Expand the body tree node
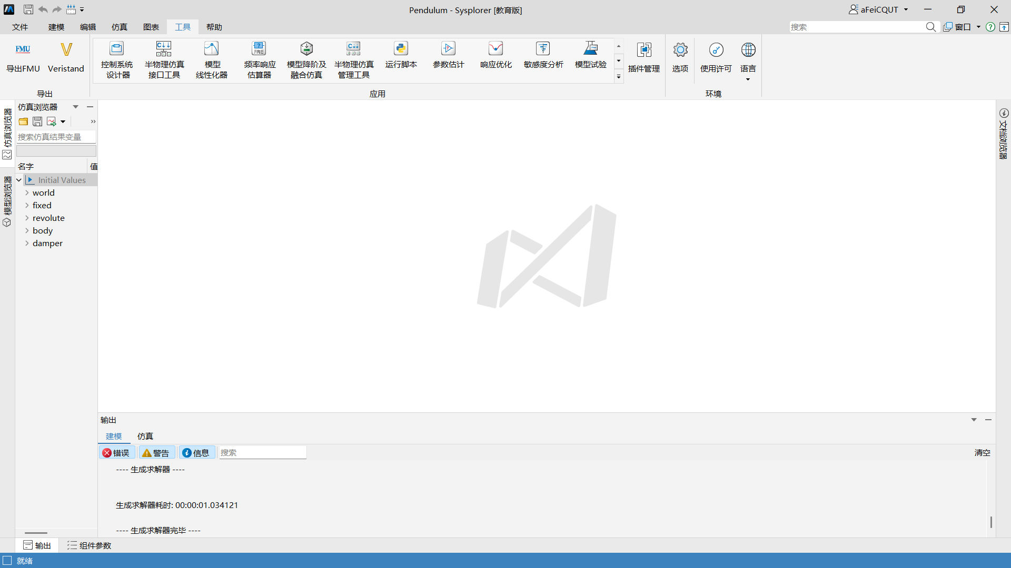The height and width of the screenshot is (568, 1011). coord(27,230)
